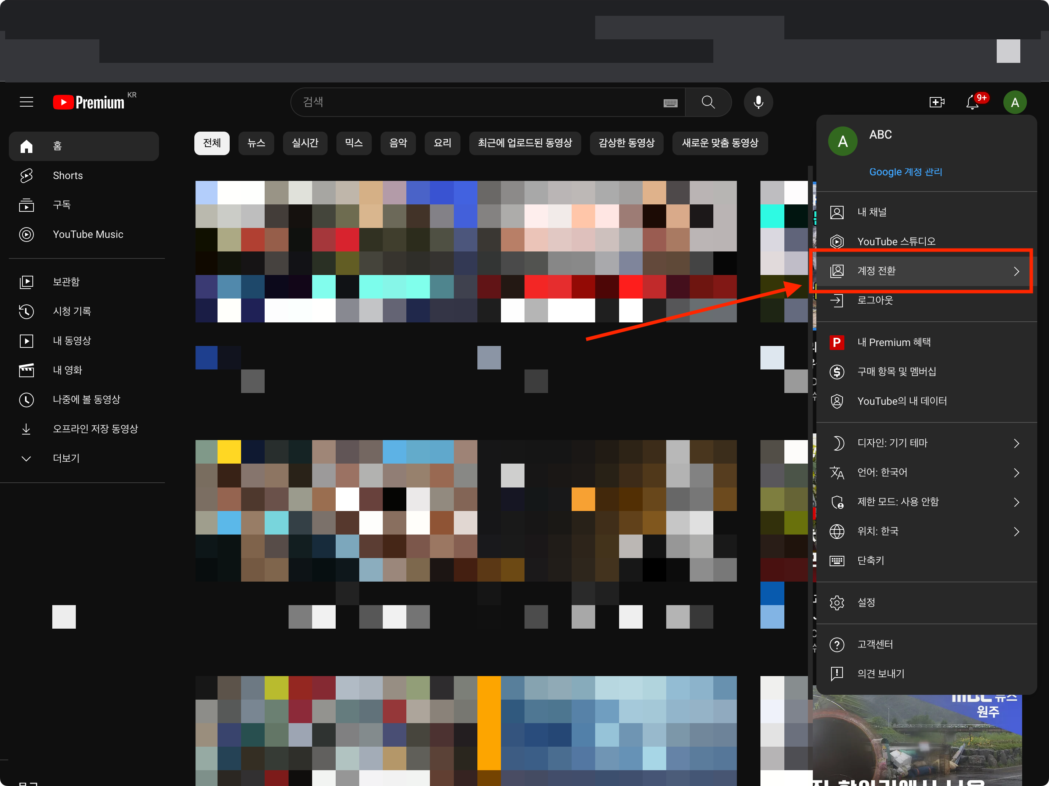The width and height of the screenshot is (1049, 786).
Task: Choose 로그아웃 from account menu
Action: point(875,300)
